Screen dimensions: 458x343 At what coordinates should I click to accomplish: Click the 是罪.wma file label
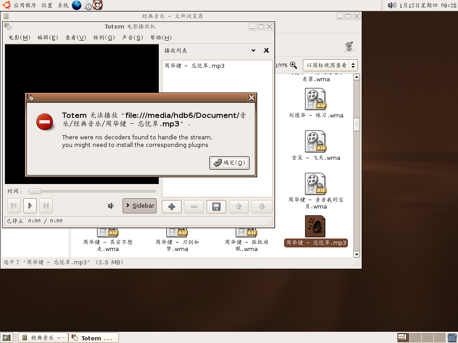(x=316, y=79)
